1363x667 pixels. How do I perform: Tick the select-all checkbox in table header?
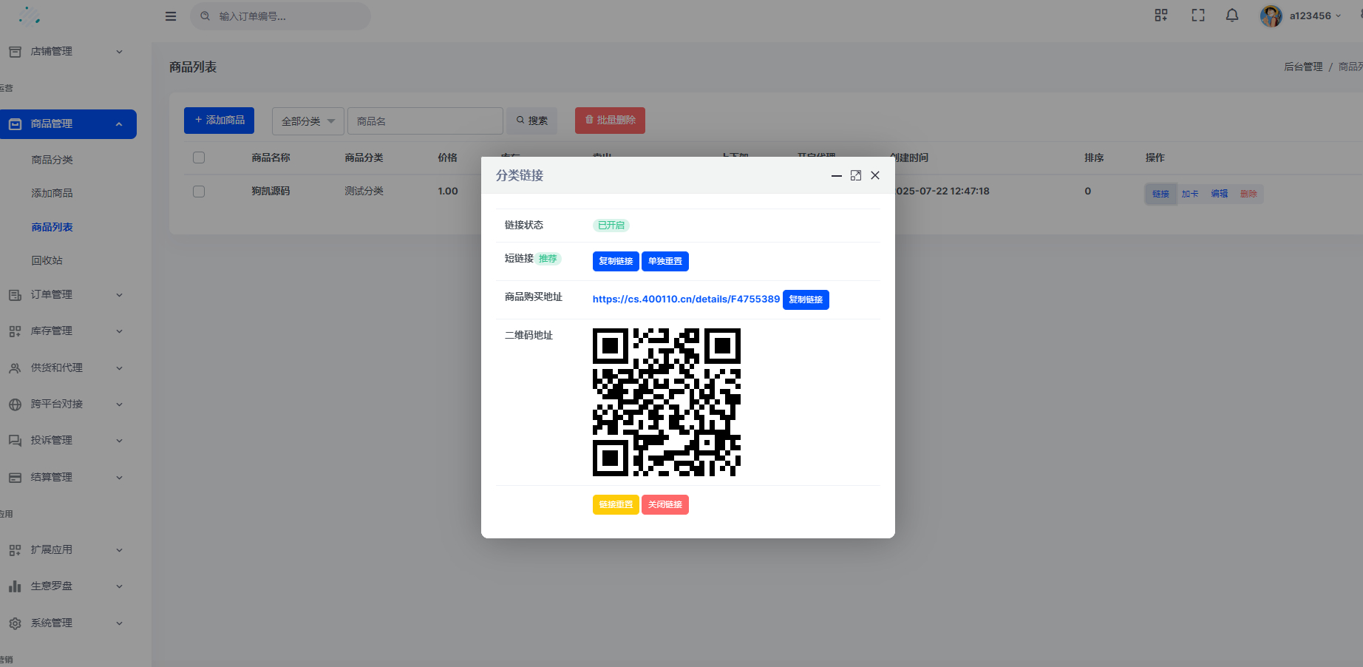(199, 158)
